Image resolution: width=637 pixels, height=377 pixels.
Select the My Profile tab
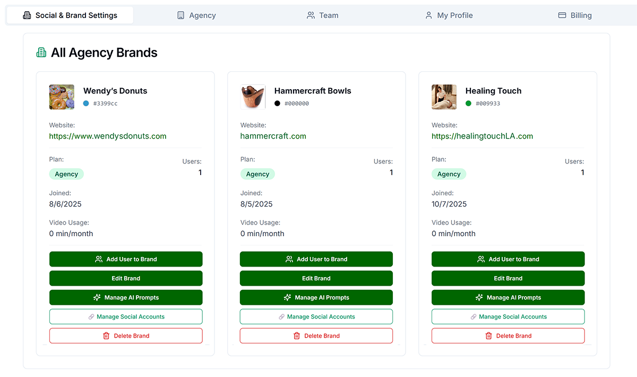coord(449,15)
